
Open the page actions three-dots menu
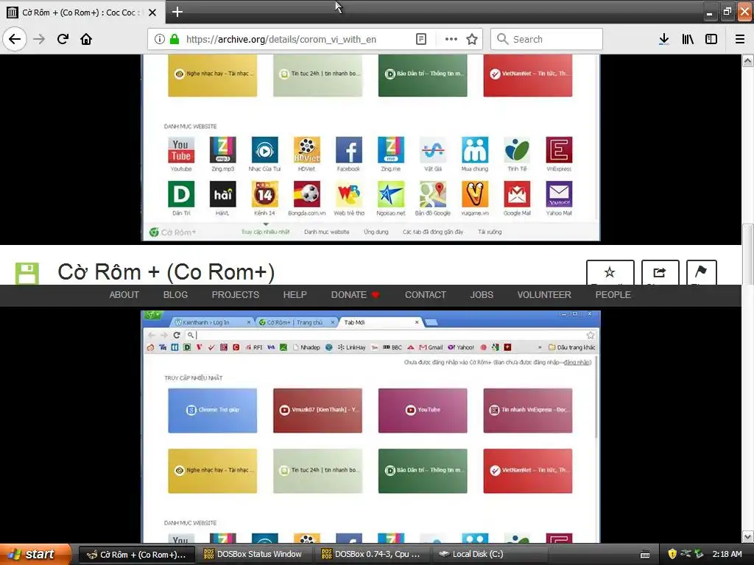451,39
